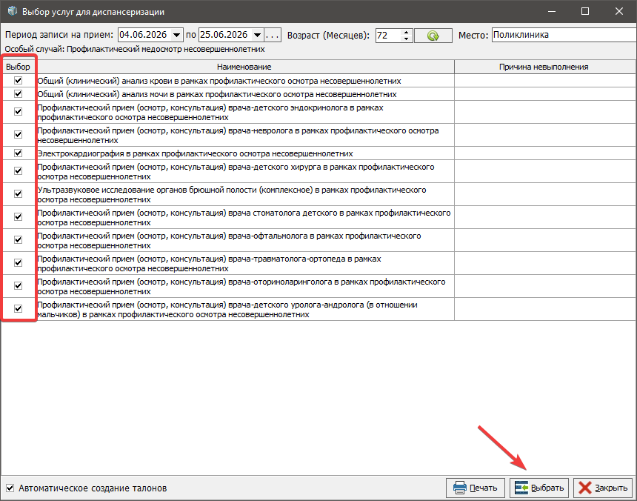This screenshot has height=501, width=637.
Task: Select the Общий анализ мочи service name
Action: (x=217, y=94)
